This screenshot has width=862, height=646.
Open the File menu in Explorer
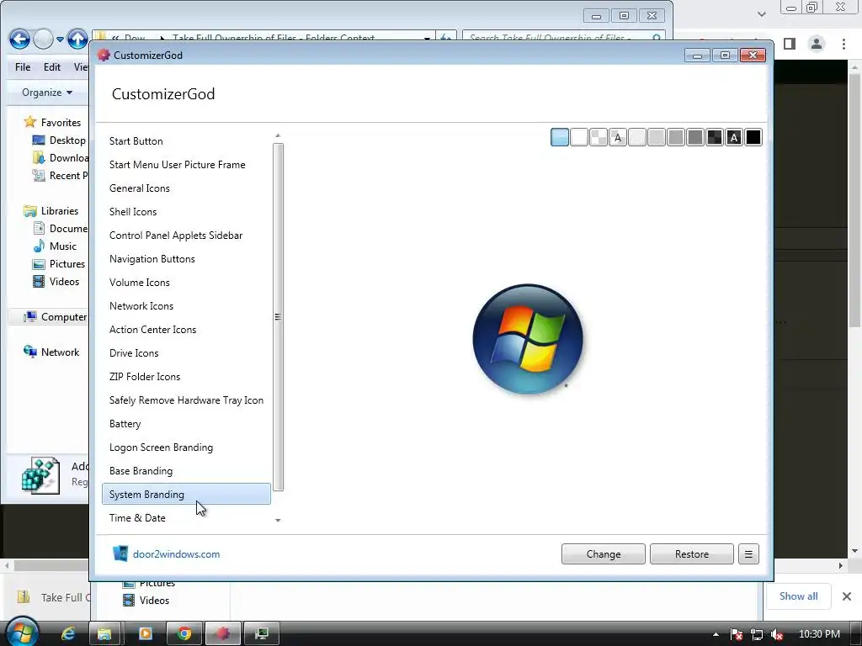point(23,67)
